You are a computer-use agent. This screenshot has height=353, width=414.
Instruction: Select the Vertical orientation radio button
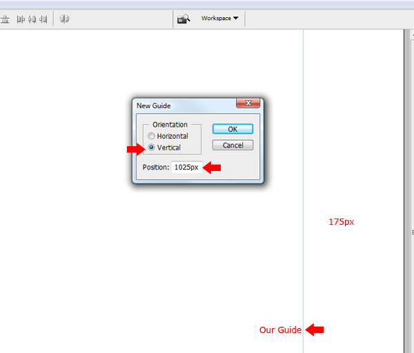click(151, 148)
